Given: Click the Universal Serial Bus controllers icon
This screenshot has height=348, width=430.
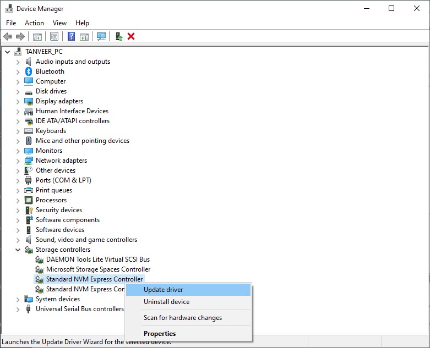Looking at the screenshot, I should pos(28,309).
